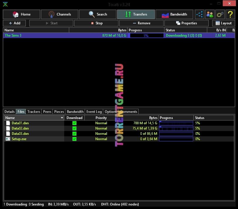
Task: Click the Setup.exe application icon
Action: click(8, 139)
